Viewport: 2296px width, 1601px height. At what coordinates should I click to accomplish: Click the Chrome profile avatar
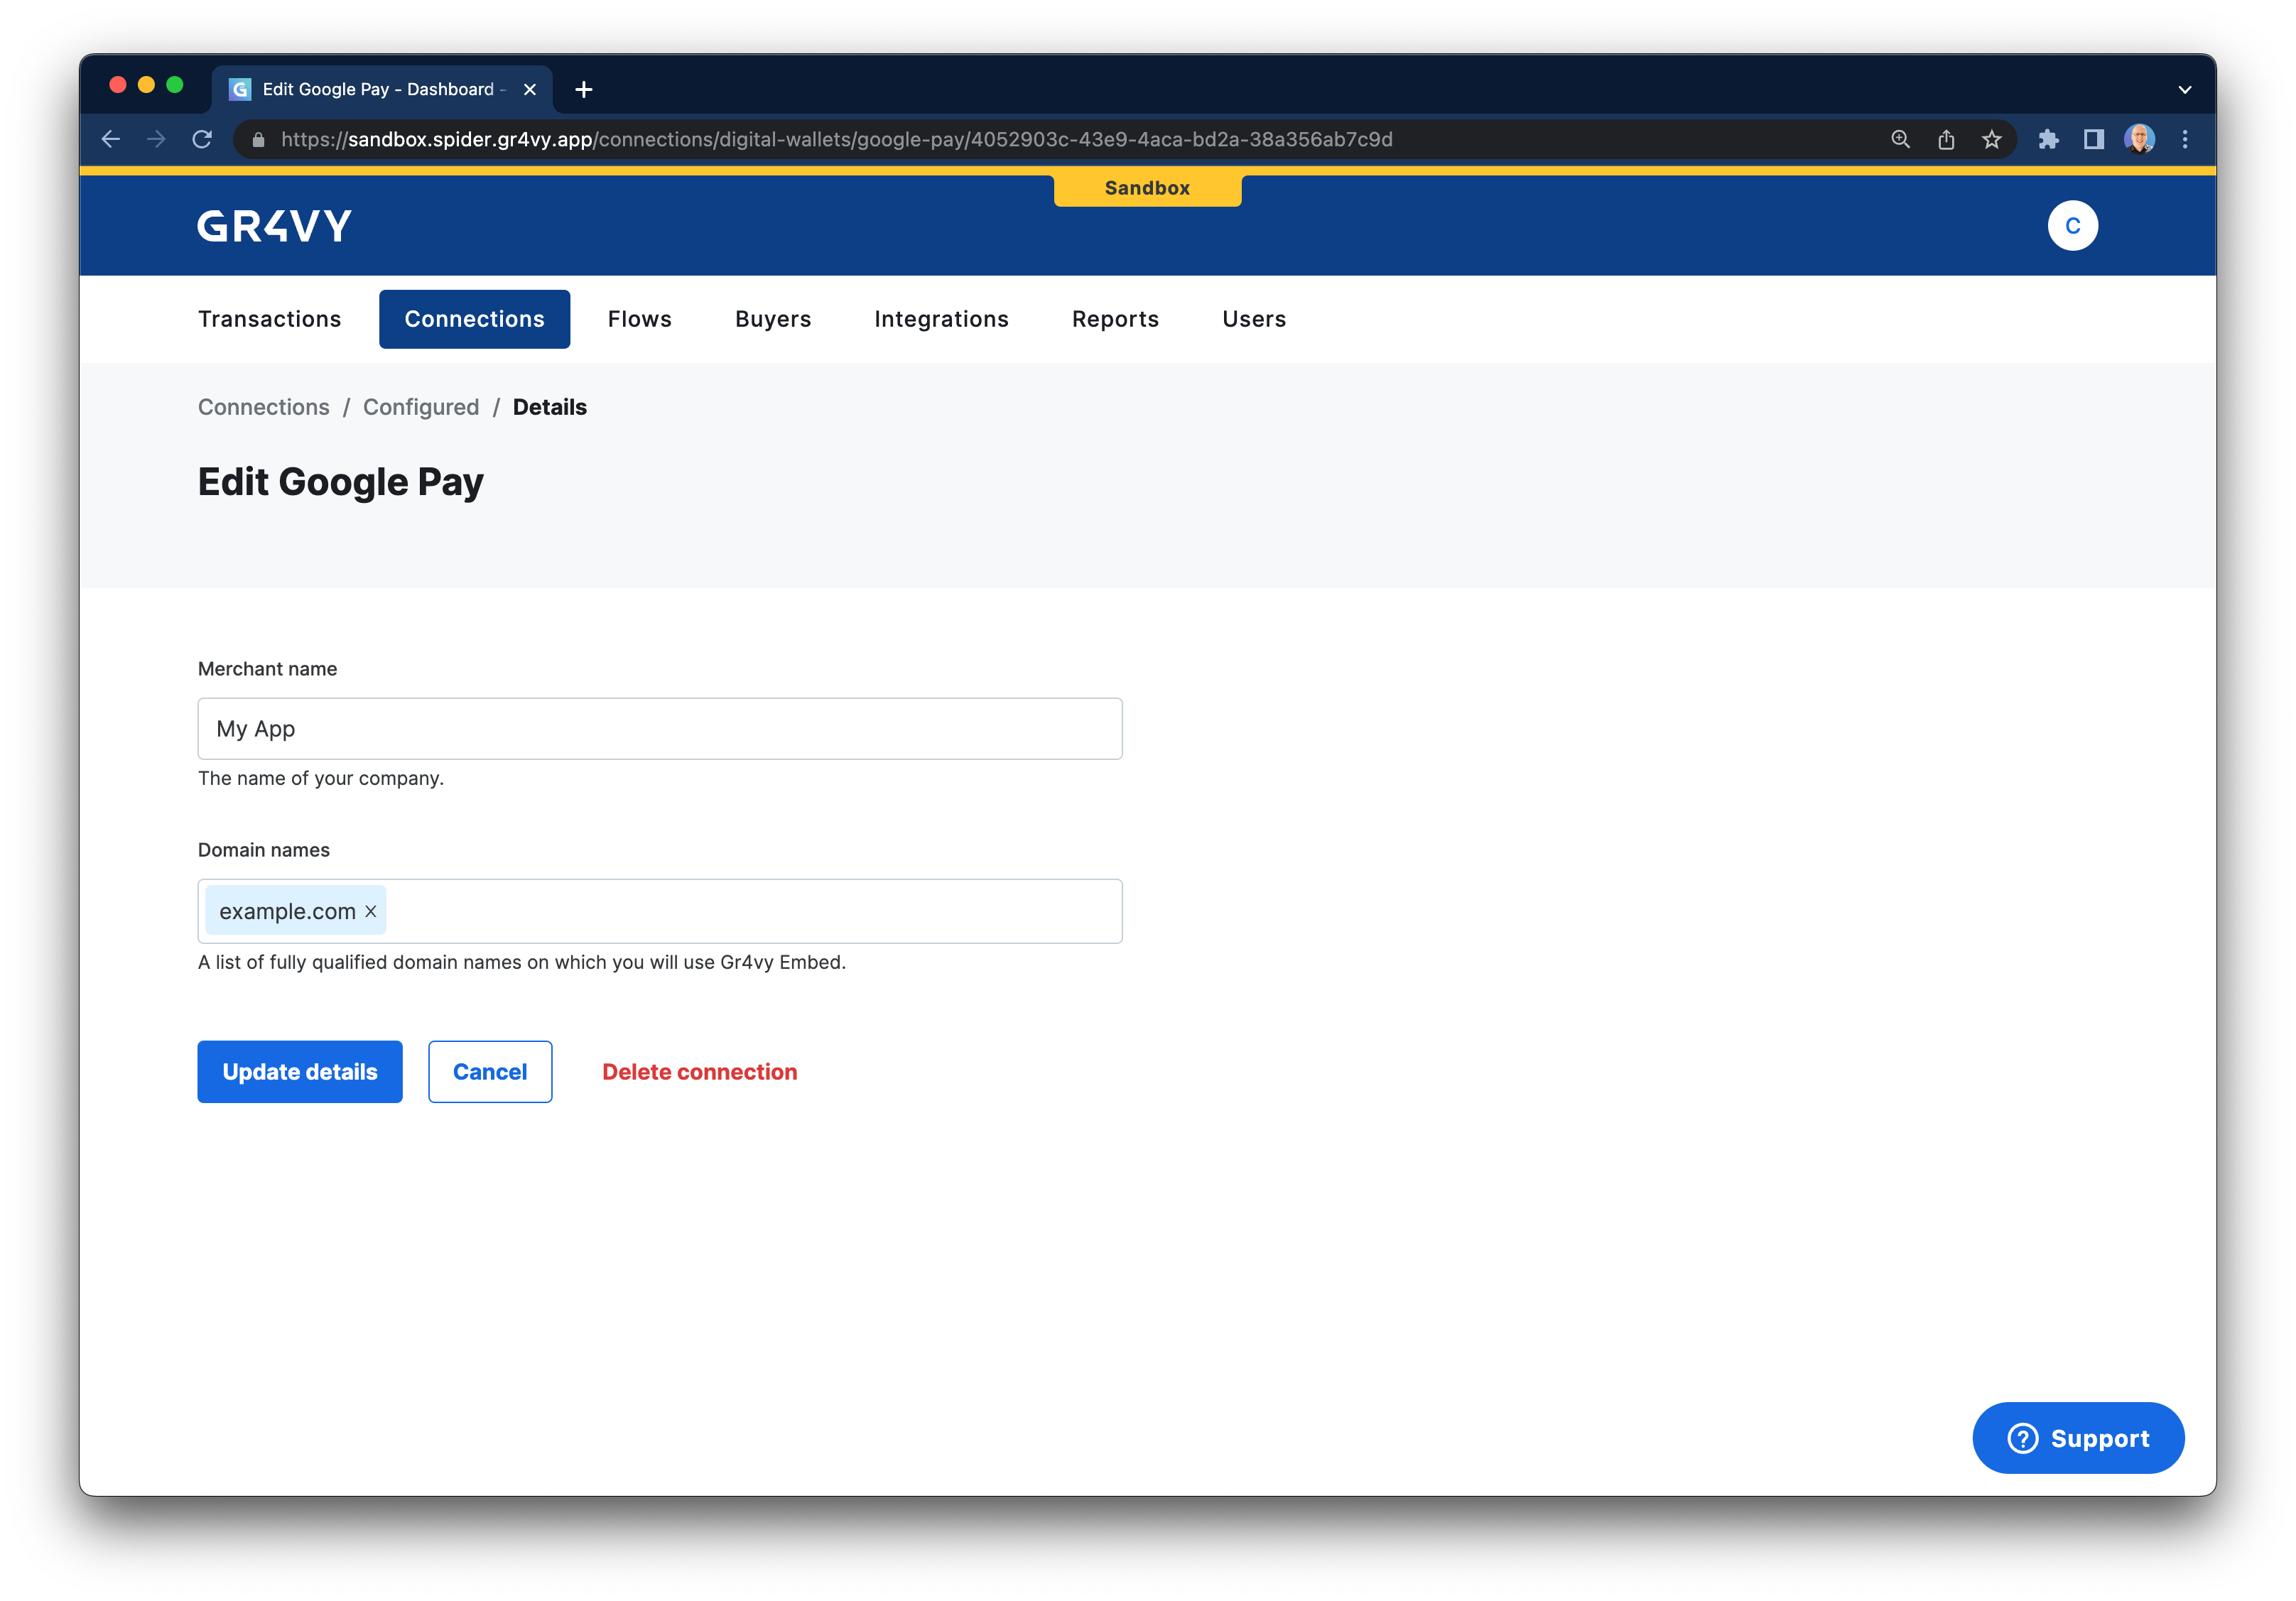pos(2139,139)
